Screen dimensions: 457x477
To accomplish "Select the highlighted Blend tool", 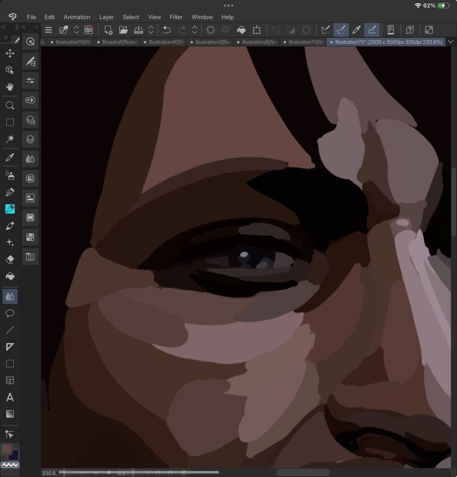I will tap(10, 297).
